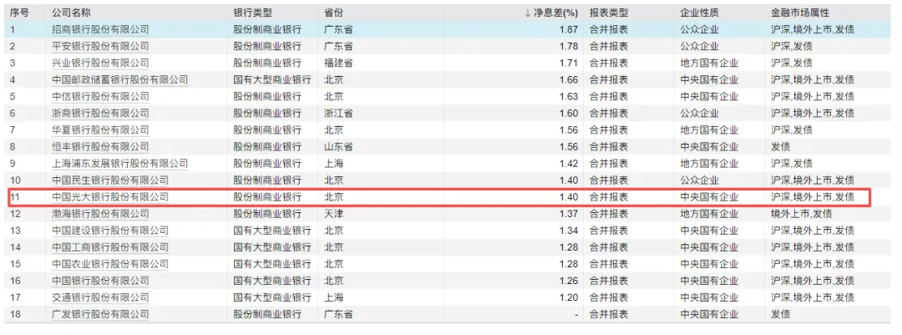Click 地方国有企业 in the 华夏银行 row

click(x=709, y=130)
